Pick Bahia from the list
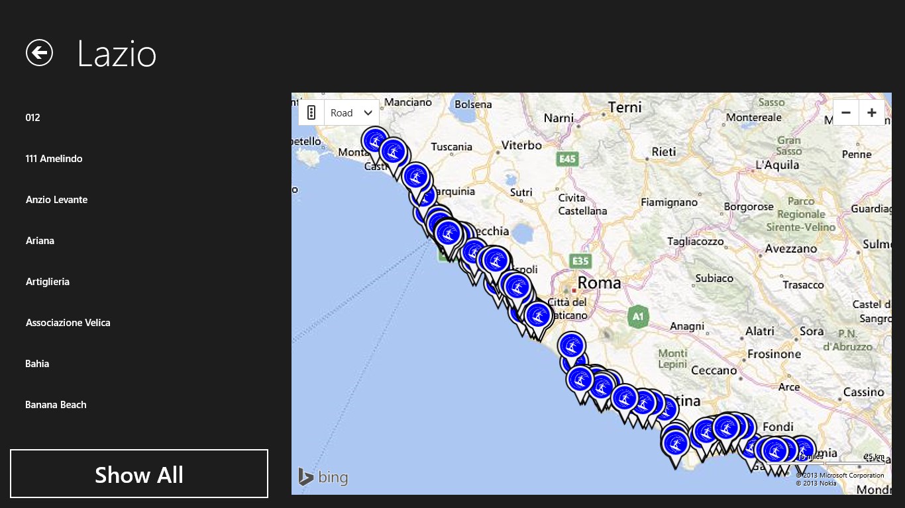Image resolution: width=905 pixels, height=508 pixels. point(38,364)
